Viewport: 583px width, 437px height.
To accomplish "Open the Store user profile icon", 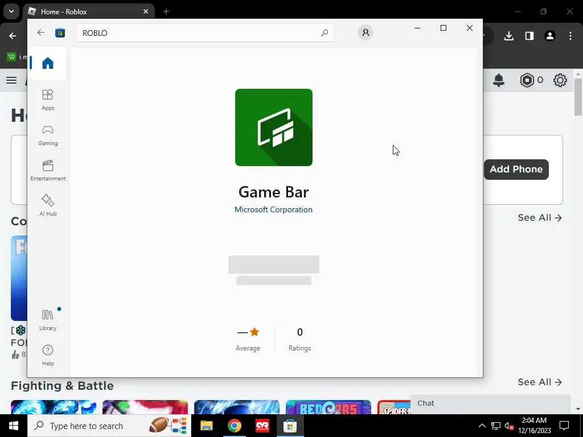I will pyautogui.click(x=366, y=32).
